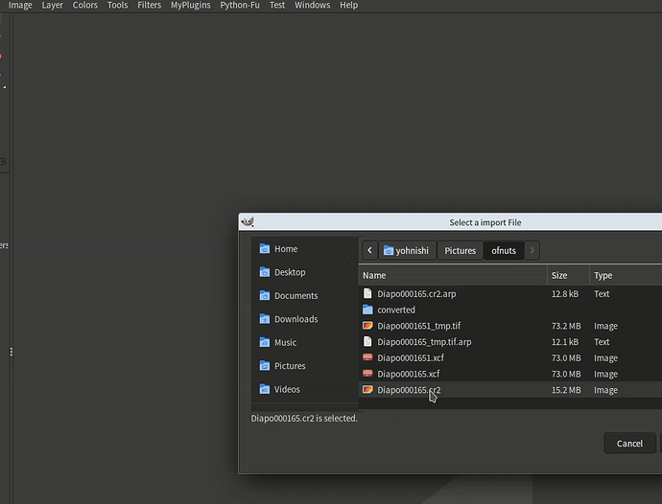Click the Videos folder icon in sidebar
The width and height of the screenshot is (662, 504).
pyautogui.click(x=265, y=389)
